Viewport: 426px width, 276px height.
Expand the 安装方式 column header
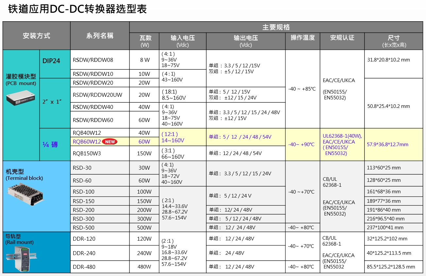point(36,35)
